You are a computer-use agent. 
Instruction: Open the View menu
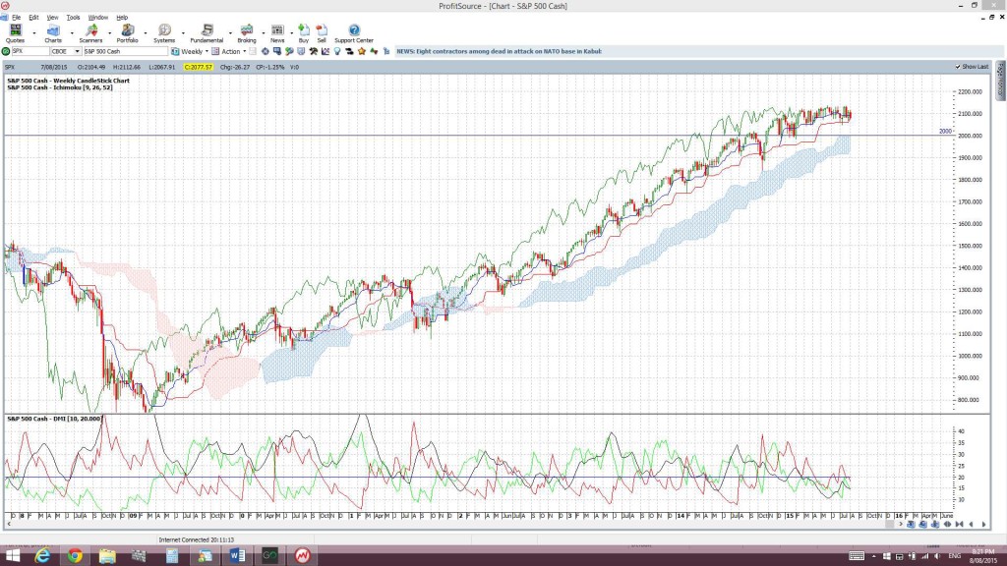(x=53, y=18)
